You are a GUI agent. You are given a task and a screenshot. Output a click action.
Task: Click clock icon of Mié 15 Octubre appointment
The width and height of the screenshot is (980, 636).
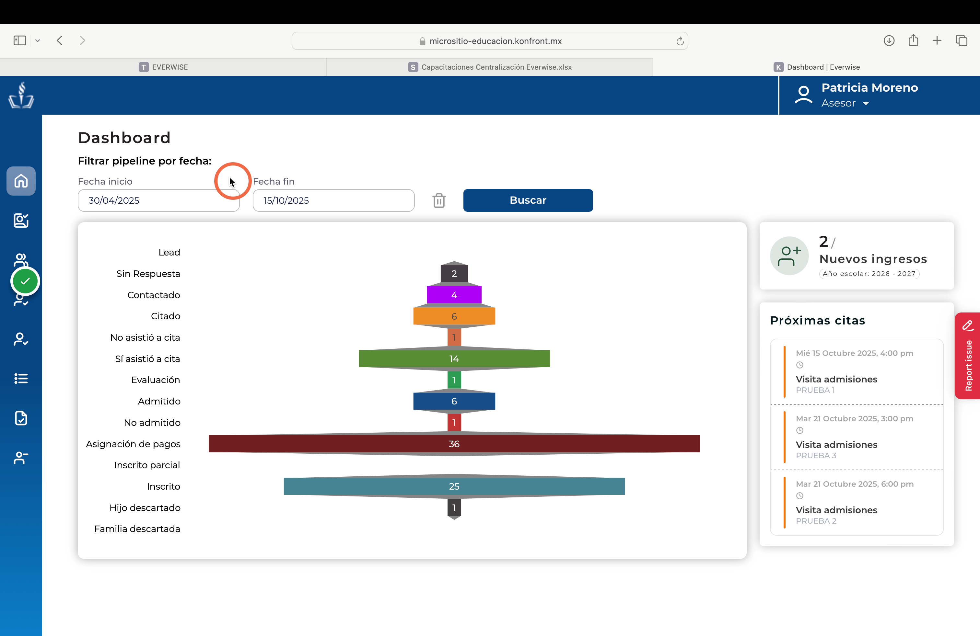point(799,365)
